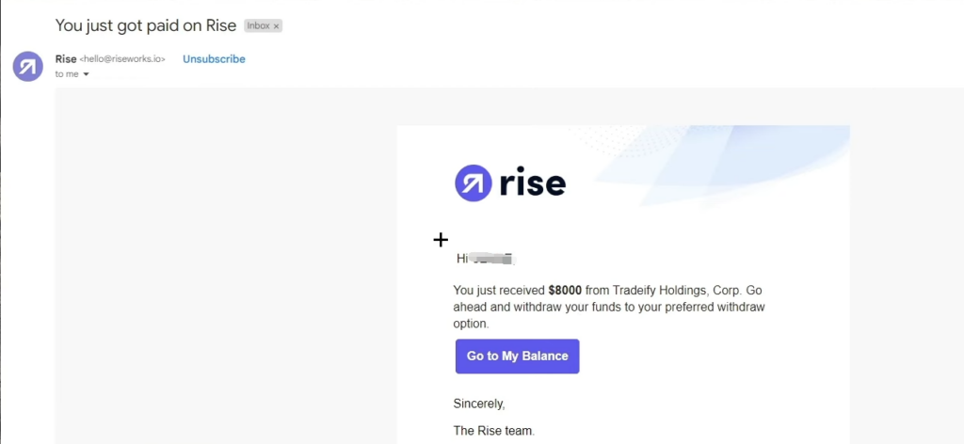Click the subject line "You just got paid on Rise"
Viewport: 964px width, 444px height.
tap(146, 25)
